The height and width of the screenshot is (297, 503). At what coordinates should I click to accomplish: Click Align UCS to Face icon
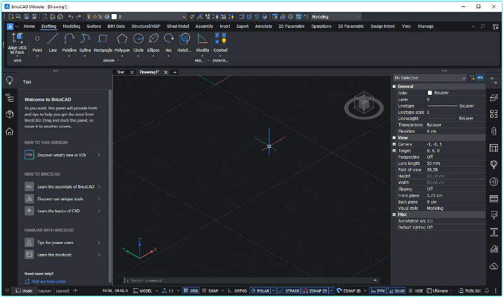click(x=17, y=39)
